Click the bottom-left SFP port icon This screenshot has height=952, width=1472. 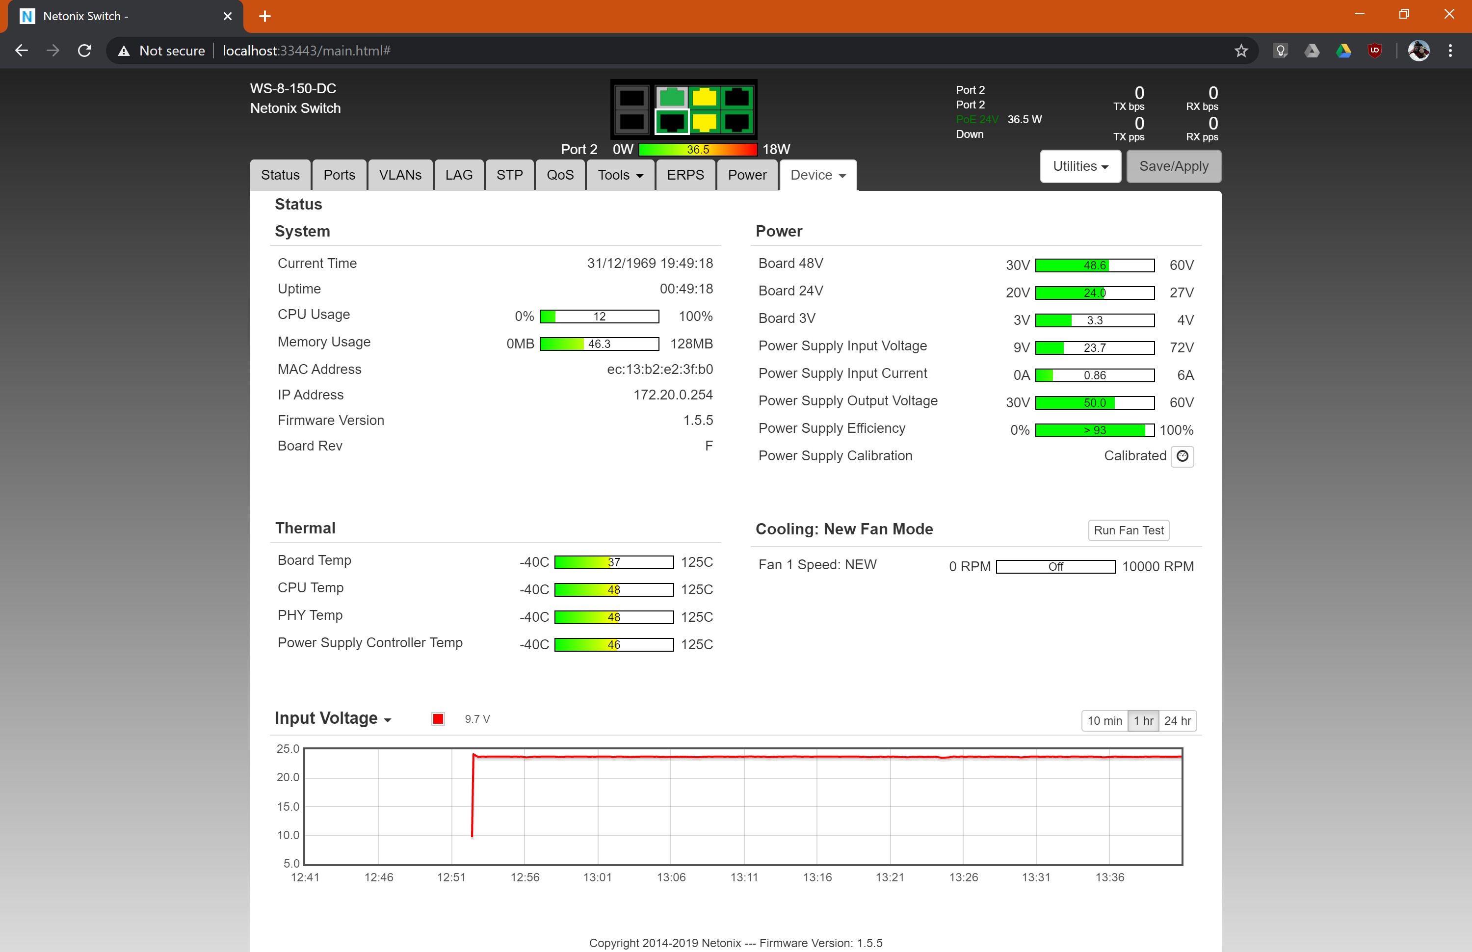[631, 122]
